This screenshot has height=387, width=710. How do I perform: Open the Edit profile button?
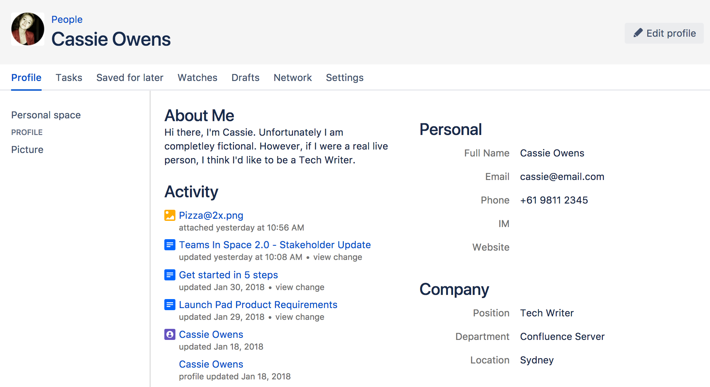tap(664, 33)
